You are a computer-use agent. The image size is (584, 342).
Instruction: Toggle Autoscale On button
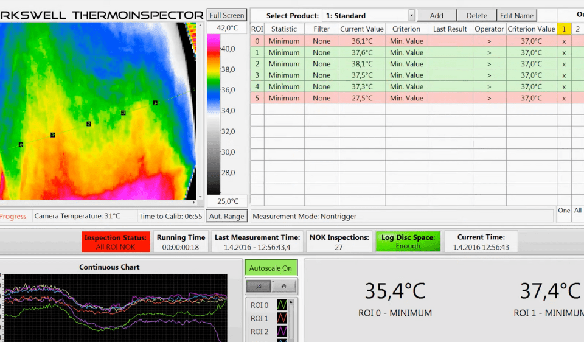click(271, 268)
